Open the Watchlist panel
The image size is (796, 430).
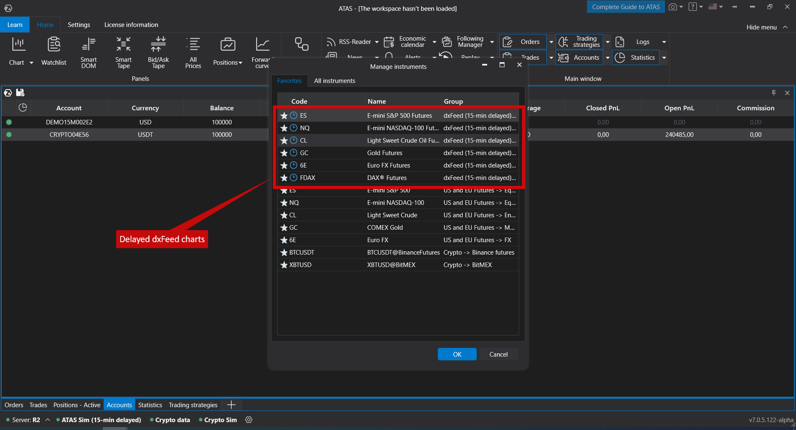(53, 51)
